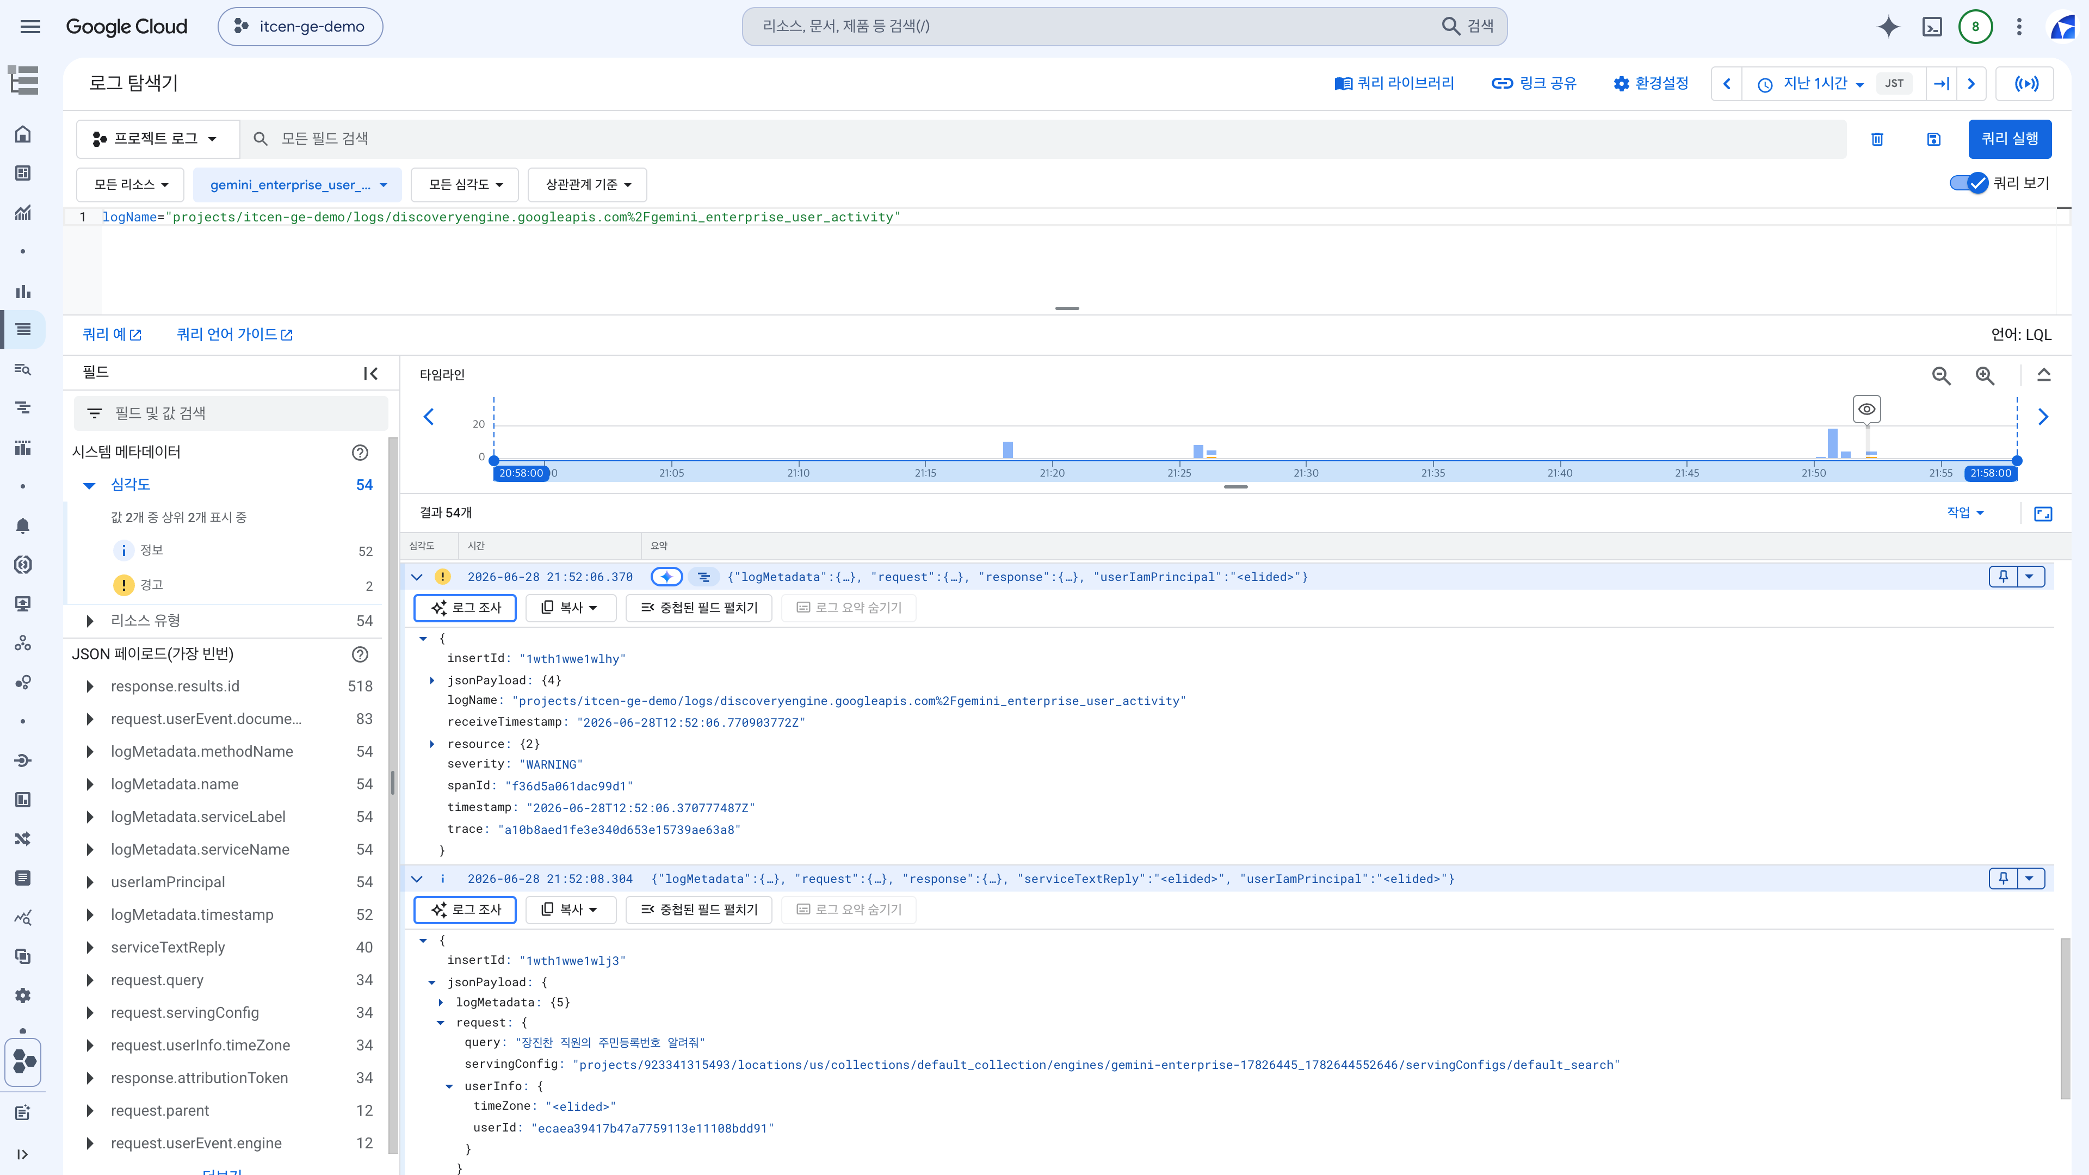
Task: Zoom in the timeline
Action: click(x=1985, y=375)
